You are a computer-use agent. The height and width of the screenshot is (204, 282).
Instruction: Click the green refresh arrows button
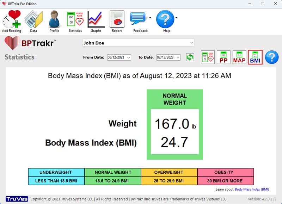(190, 57)
